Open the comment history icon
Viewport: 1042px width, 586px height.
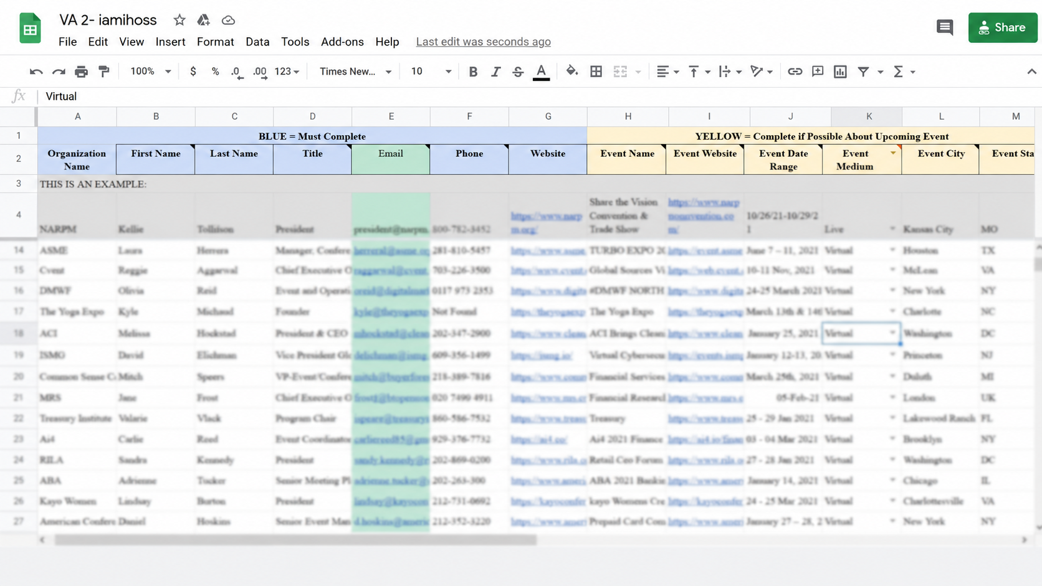(945, 27)
